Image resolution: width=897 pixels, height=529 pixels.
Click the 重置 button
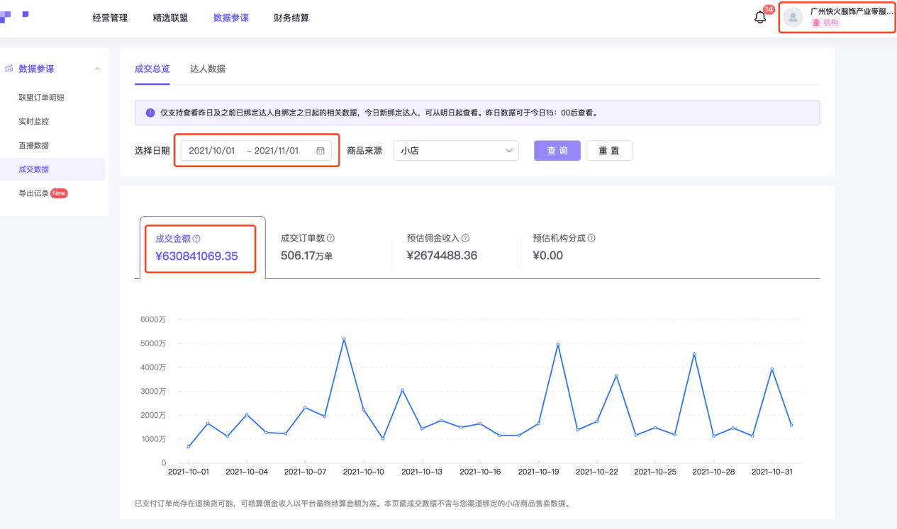click(x=608, y=151)
